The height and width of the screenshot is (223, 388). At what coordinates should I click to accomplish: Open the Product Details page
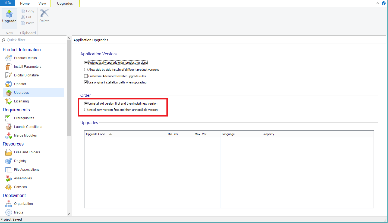click(25, 58)
